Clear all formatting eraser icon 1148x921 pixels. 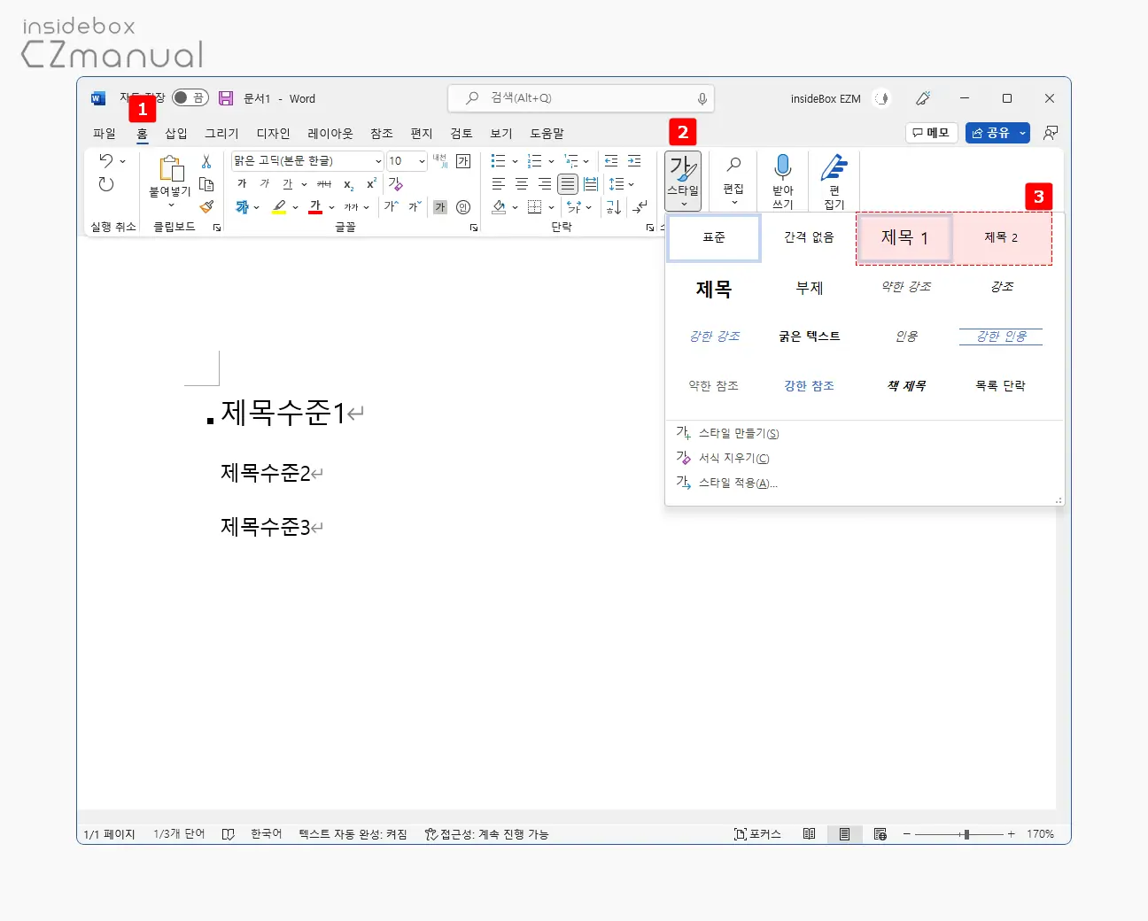395,183
